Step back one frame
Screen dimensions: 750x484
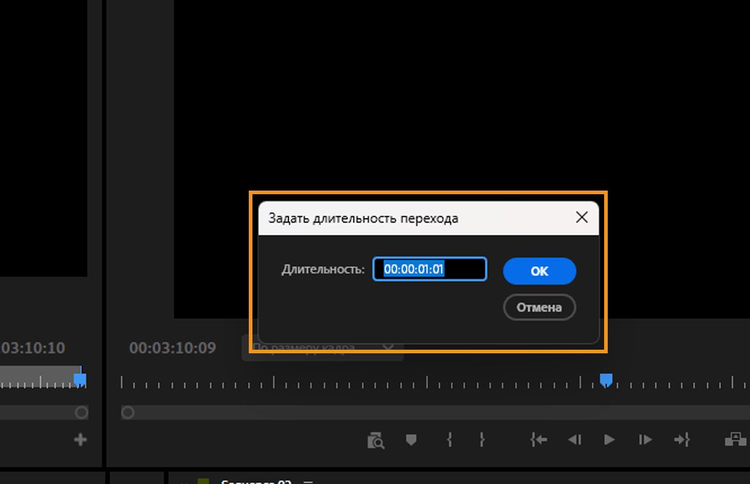pyautogui.click(x=574, y=440)
